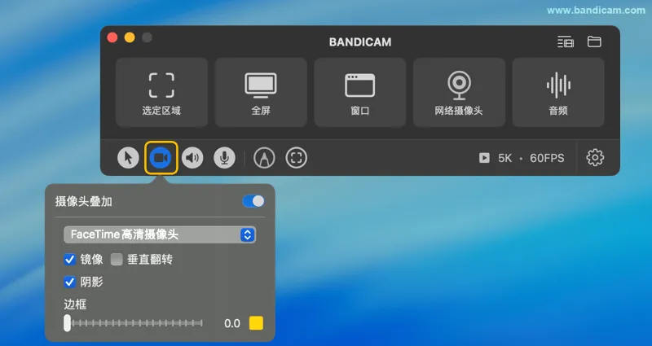This screenshot has height=346, width=652.
Task: Click the round capture-region icon in bottom bar
Action: tap(297, 158)
